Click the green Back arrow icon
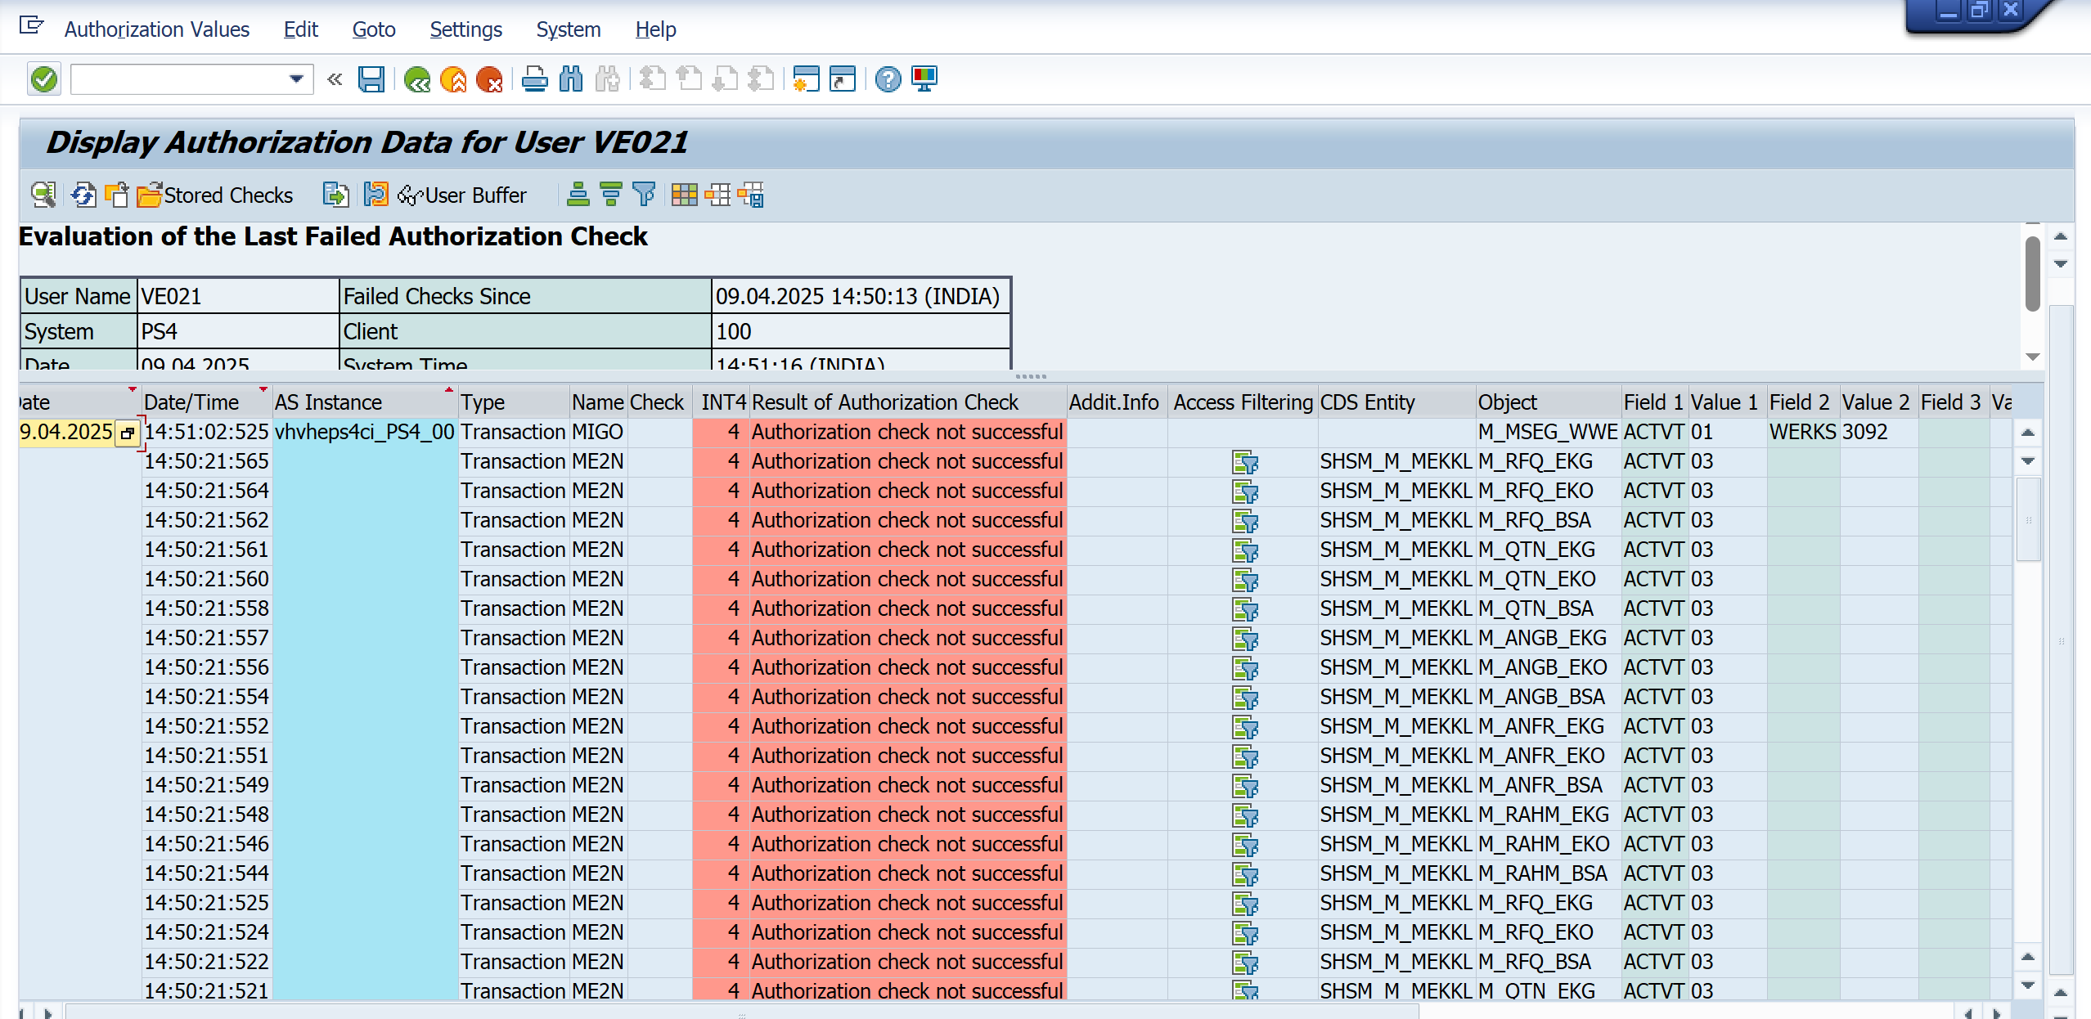2091x1019 pixels. click(417, 79)
